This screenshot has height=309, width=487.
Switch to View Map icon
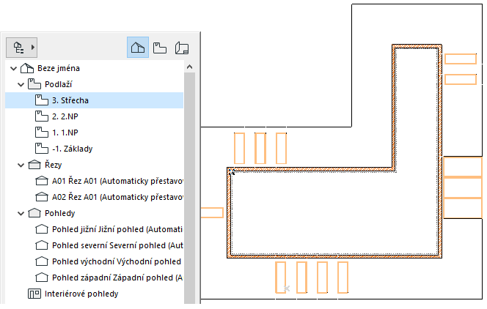pos(160,48)
